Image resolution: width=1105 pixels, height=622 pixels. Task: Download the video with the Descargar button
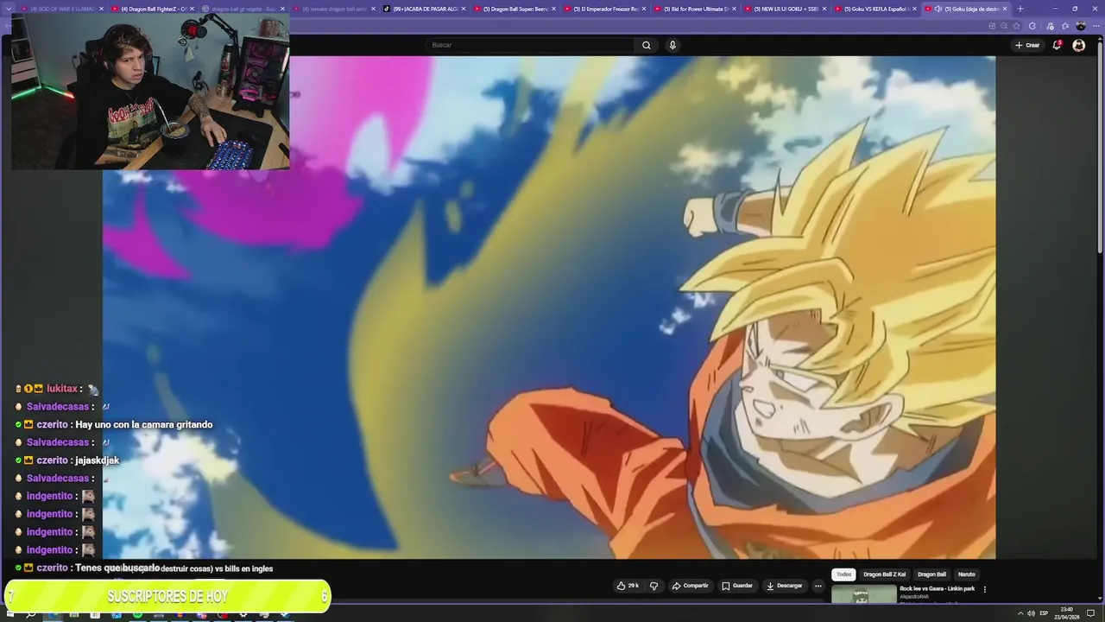coord(784,586)
